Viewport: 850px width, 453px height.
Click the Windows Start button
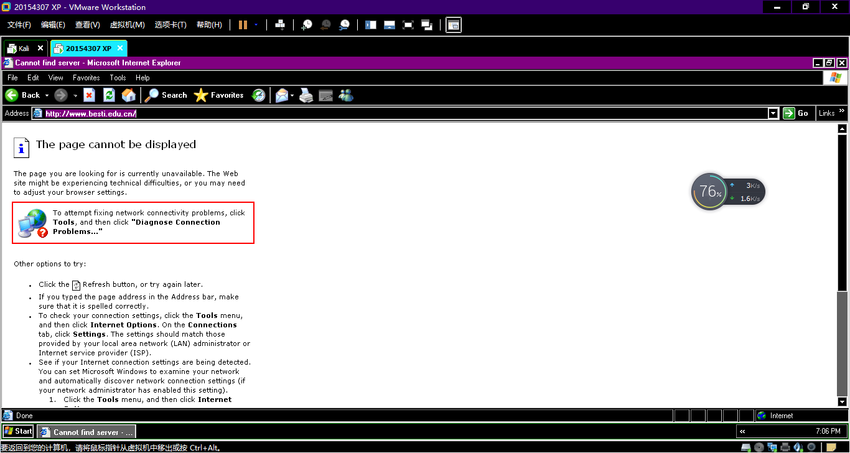pos(18,431)
